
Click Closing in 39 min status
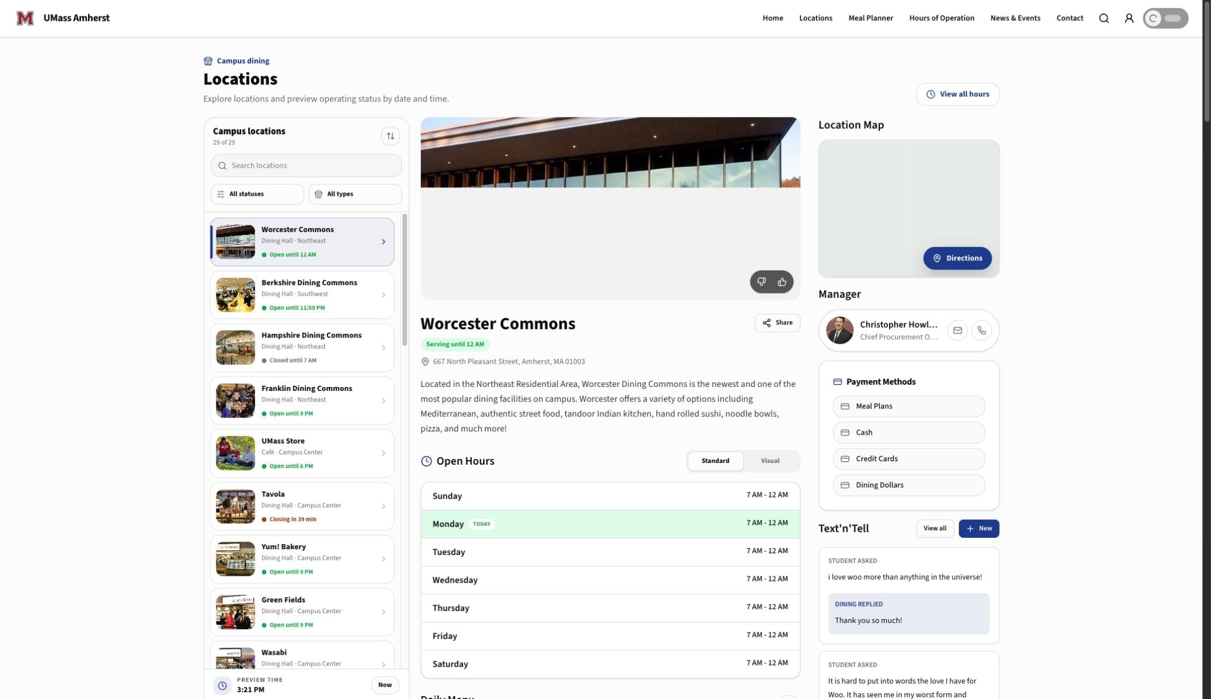click(293, 519)
